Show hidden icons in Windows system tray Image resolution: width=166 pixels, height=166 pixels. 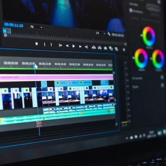pos(127,138)
